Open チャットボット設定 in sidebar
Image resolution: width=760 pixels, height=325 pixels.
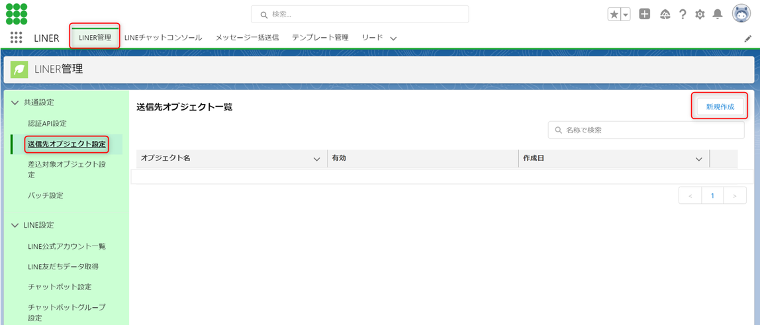60,287
